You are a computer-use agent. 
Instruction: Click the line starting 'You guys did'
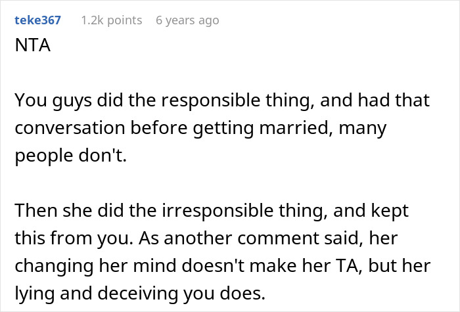pyautogui.click(x=222, y=100)
